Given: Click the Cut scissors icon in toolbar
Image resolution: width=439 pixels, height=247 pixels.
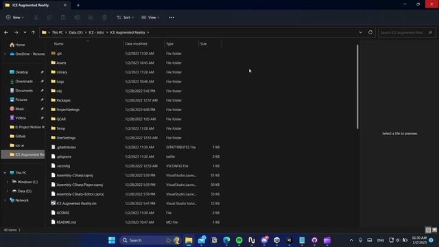Looking at the screenshot, I should point(36,18).
